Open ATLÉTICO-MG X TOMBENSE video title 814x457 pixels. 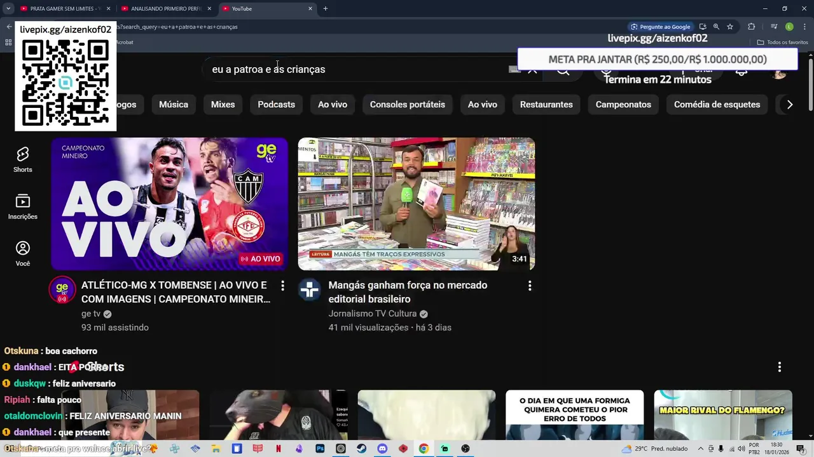click(176, 292)
